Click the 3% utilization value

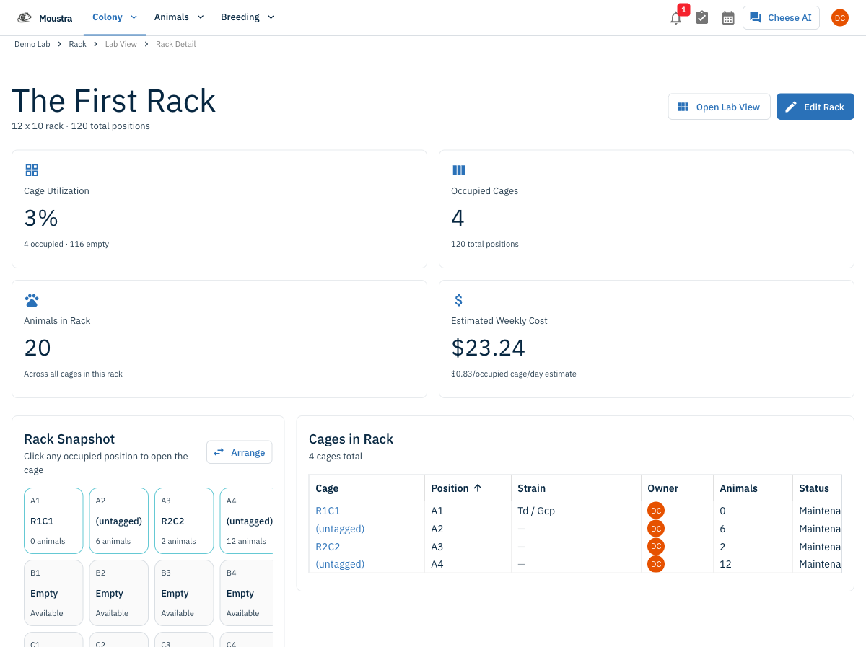[41, 218]
